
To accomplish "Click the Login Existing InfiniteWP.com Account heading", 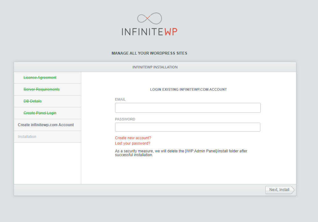I will tap(188, 89).
